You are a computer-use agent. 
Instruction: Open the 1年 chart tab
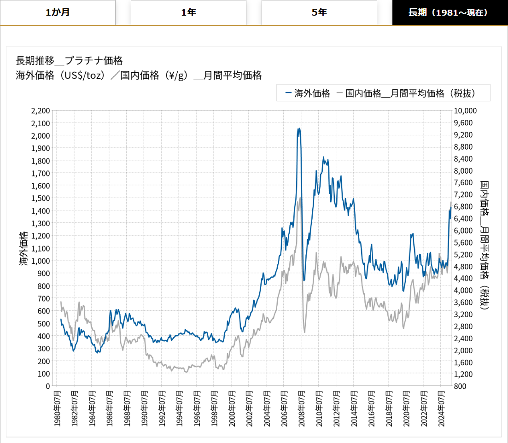pyautogui.click(x=188, y=12)
